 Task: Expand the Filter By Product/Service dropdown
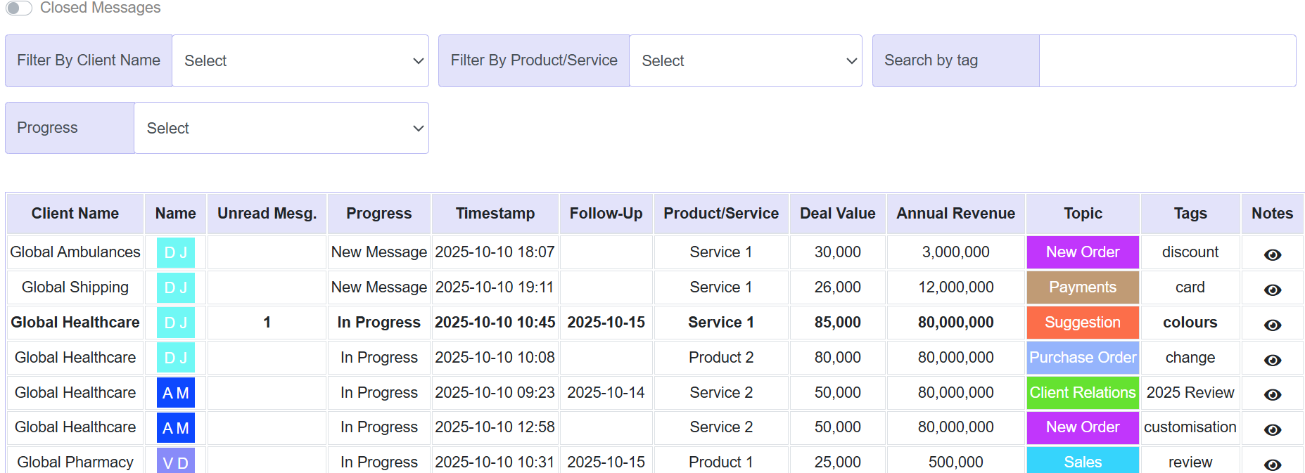pos(745,61)
